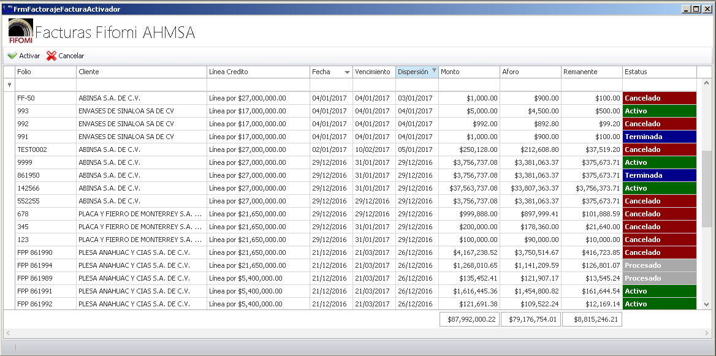Image resolution: width=716 pixels, height=356 pixels.
Task: Sort by the Remanente column header
Action: [592, 72]
